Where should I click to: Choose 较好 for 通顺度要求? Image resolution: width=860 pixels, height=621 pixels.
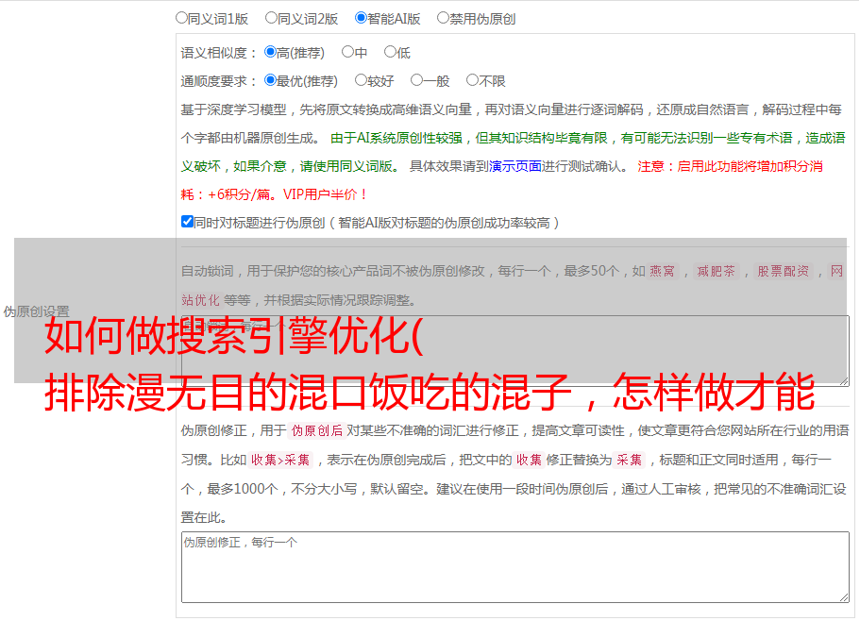(361, 81)
